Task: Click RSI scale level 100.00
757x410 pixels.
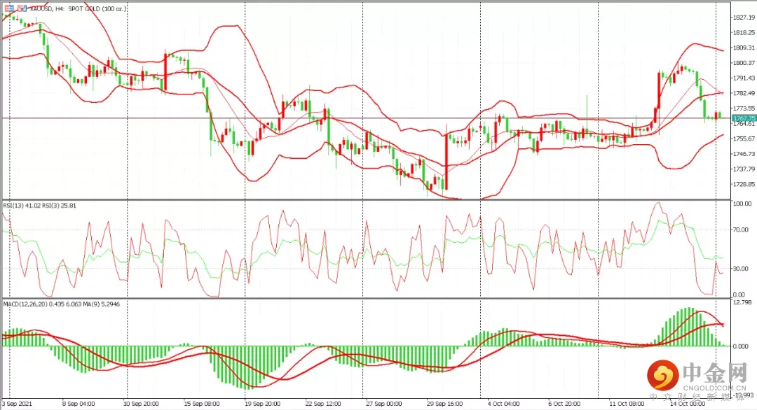Action: (742, 204)
